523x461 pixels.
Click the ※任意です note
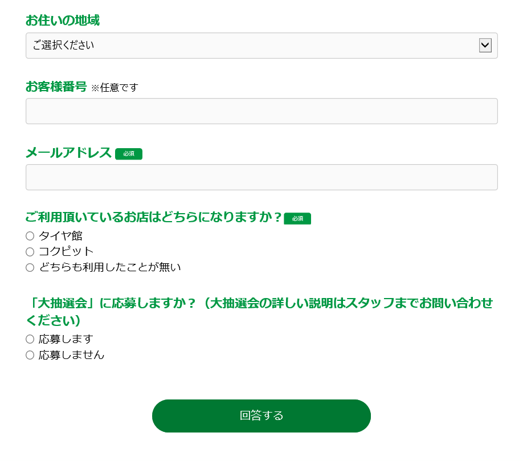click(115, 88)
